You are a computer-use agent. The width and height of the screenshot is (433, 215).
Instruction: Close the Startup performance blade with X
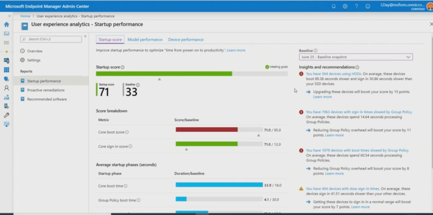[x=431, y=24]
